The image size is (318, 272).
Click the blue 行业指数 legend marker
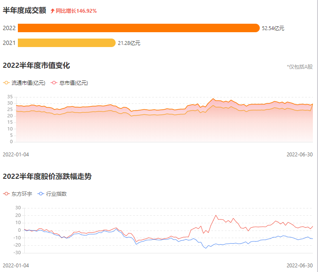[x=41, y=194]
